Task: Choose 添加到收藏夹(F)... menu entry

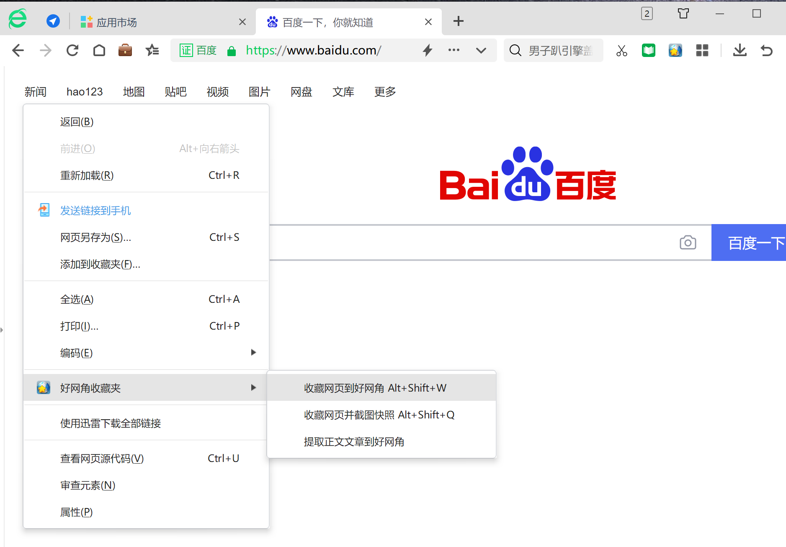Action: click(x=146, y=264)
